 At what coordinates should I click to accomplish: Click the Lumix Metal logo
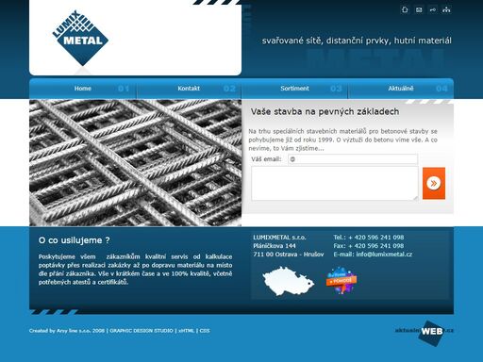click(x=80, y=38)
